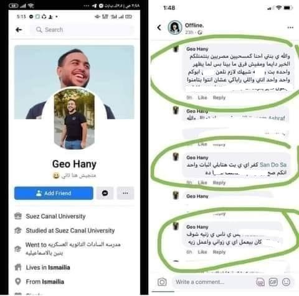The width and height of the screenshot is (299, 296).
Task: Tap the back chevron beside Offline post
Action: (x=159, y=27)
